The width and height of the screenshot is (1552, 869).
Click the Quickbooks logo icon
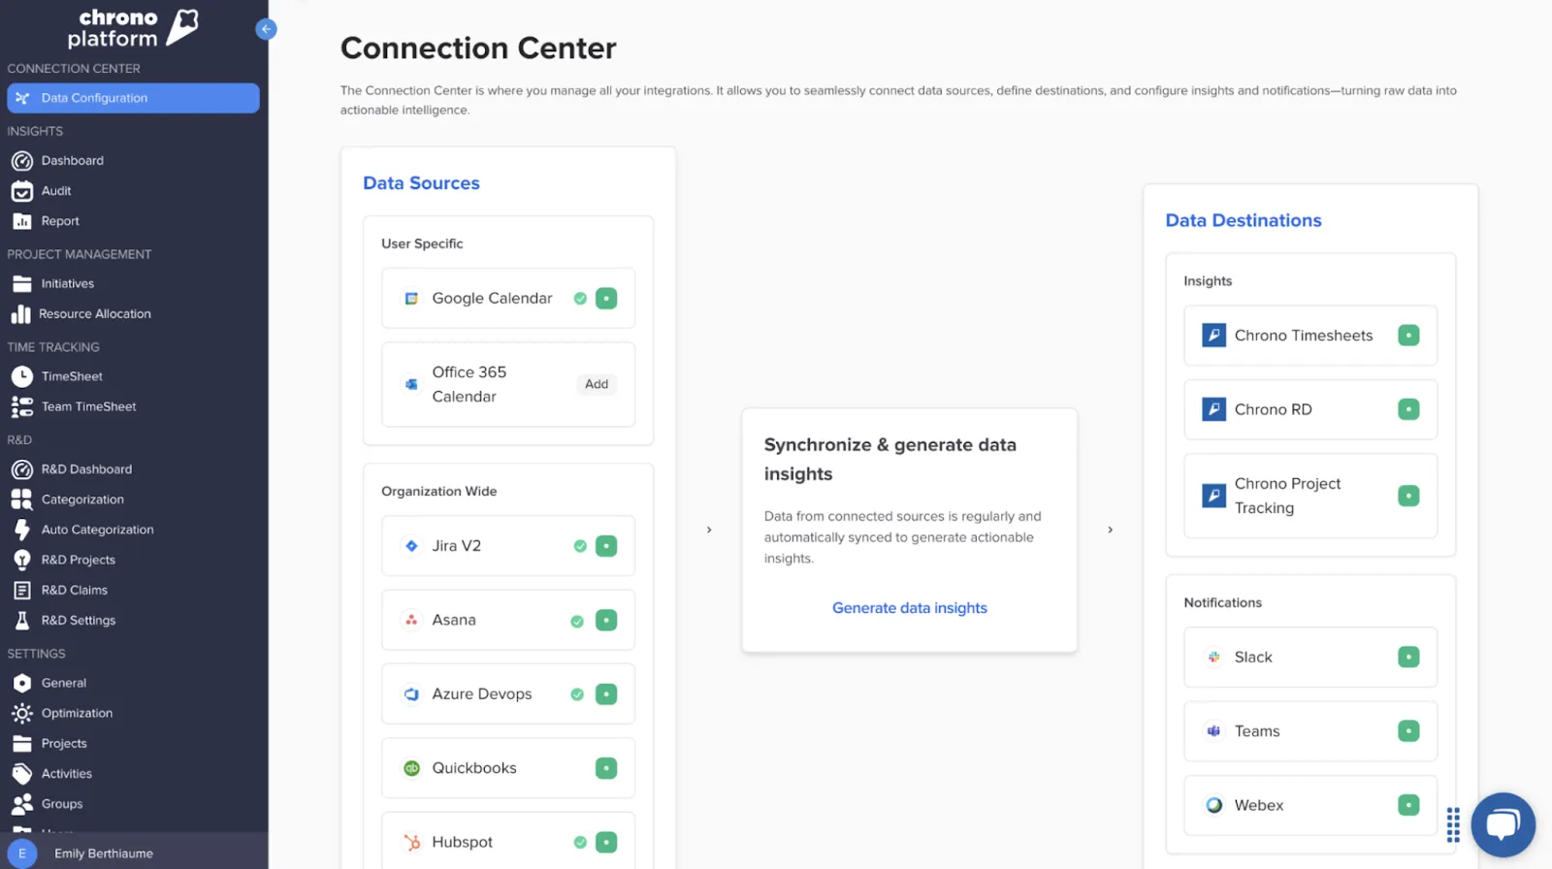(411, 768)
